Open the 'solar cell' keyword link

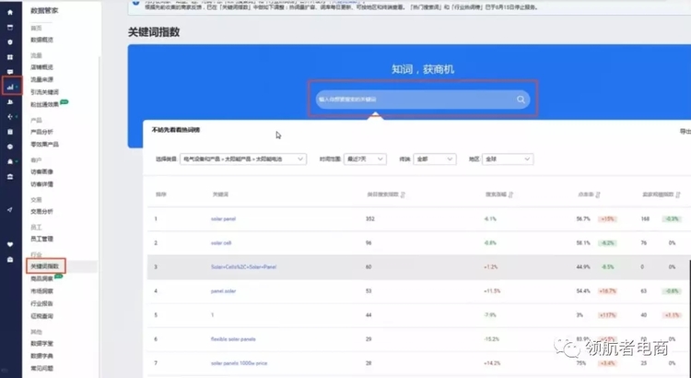click(x=221, y=243)
